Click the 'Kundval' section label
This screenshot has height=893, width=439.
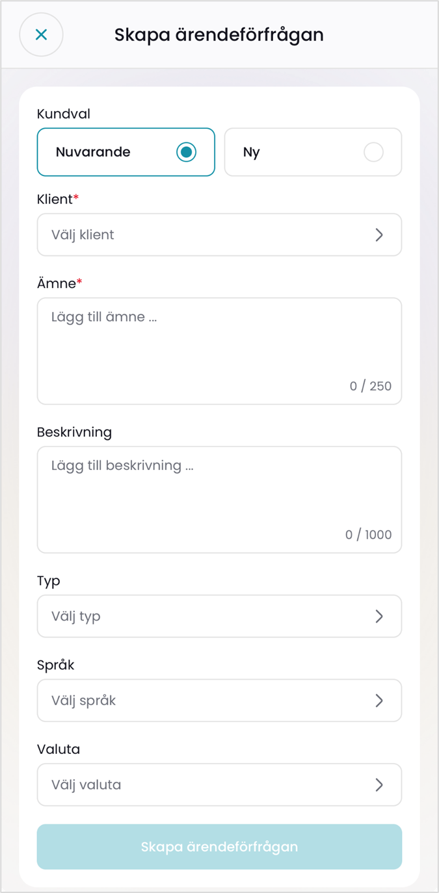tap(64, 114)
